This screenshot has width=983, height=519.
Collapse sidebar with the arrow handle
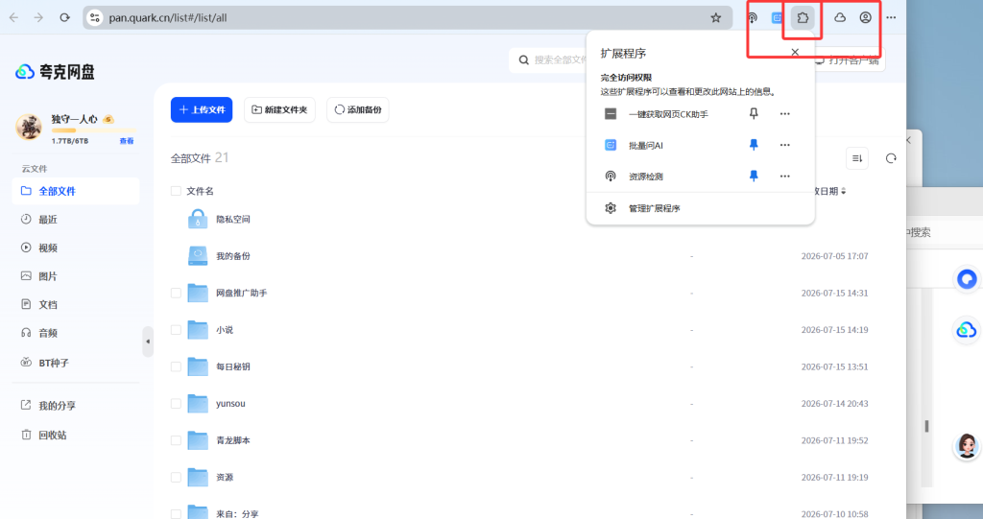[148, 342]
